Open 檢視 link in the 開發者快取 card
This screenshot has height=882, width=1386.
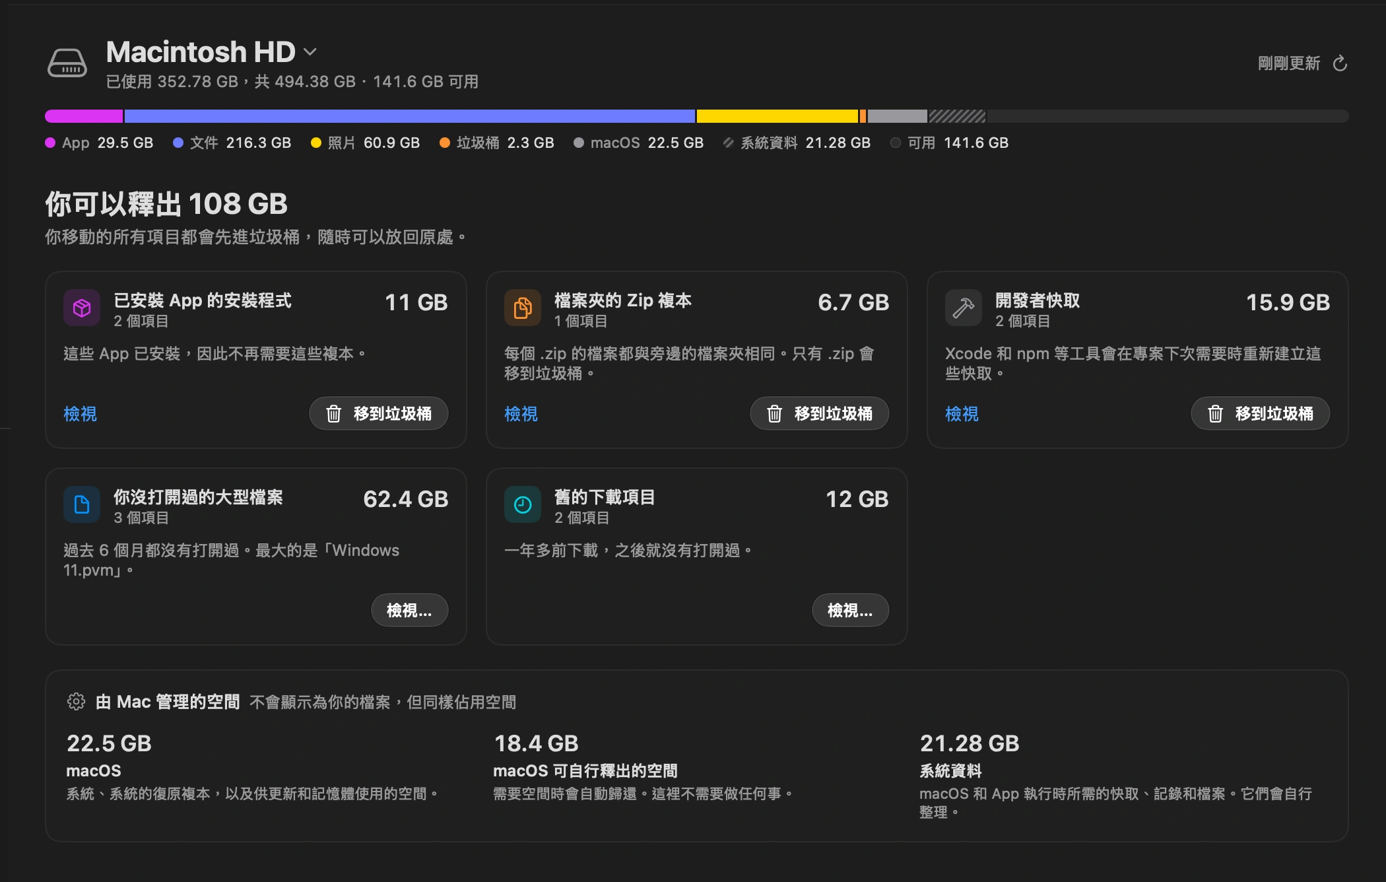pos(962,414)
